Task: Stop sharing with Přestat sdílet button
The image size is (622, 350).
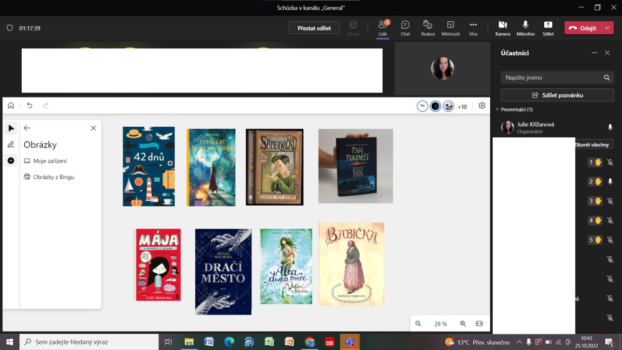Action: [313, 28]
